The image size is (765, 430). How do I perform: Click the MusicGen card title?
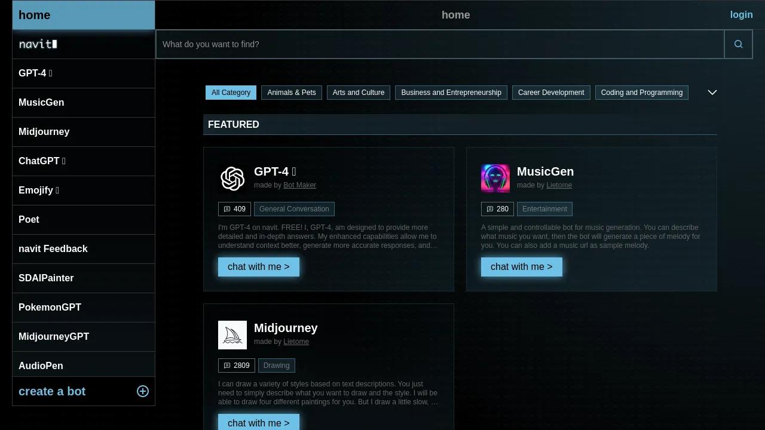point(545,171)
